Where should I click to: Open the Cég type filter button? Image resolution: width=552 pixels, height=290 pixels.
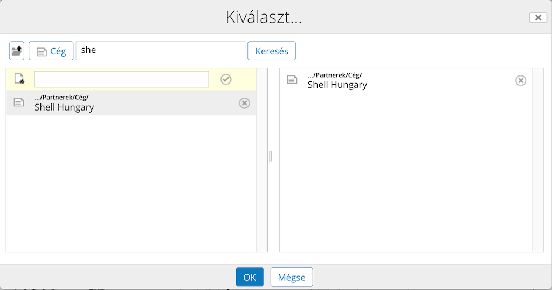pos(51,51)
